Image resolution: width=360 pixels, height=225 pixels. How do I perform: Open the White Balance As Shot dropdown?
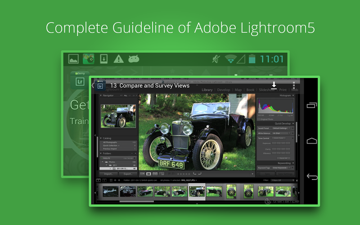point(281,133)
